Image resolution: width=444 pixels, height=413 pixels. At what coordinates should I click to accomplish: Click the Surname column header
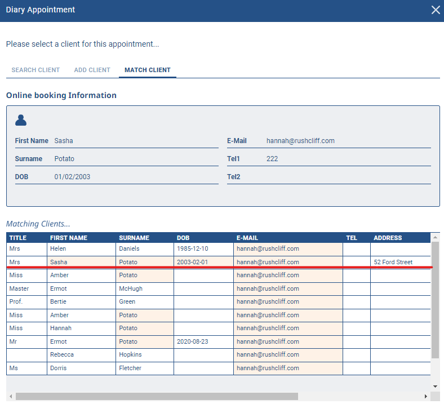134,238
